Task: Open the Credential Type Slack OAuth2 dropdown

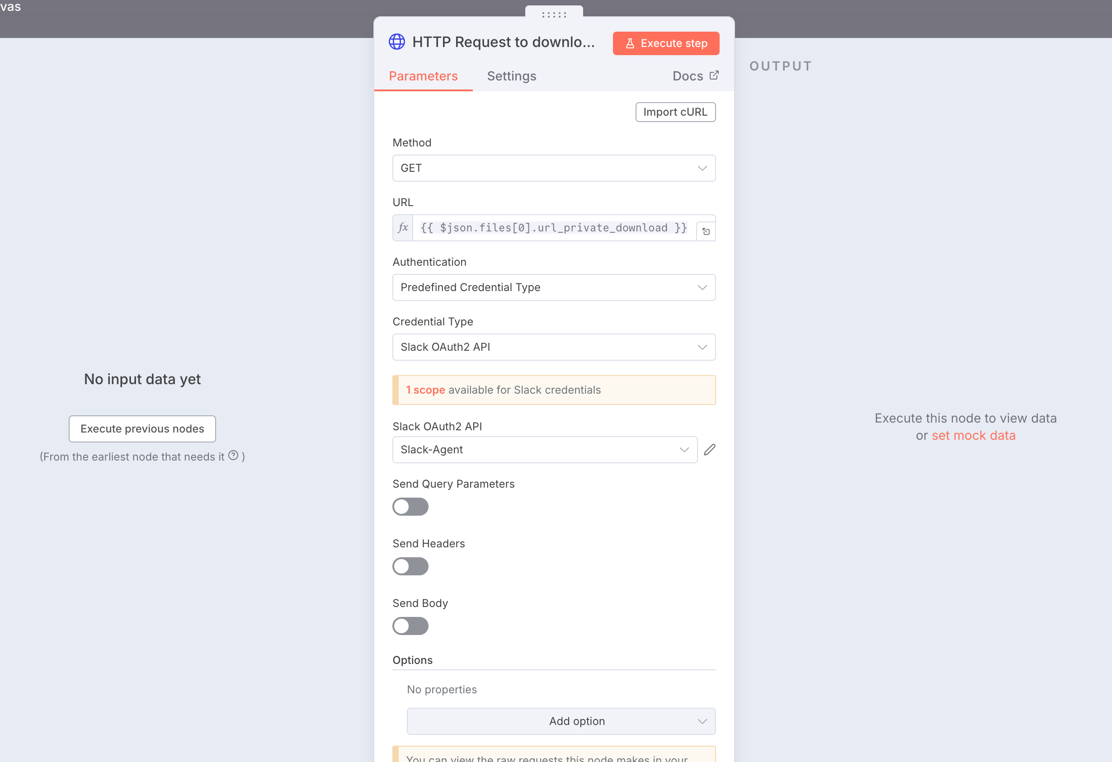Action: coord(554,347)
